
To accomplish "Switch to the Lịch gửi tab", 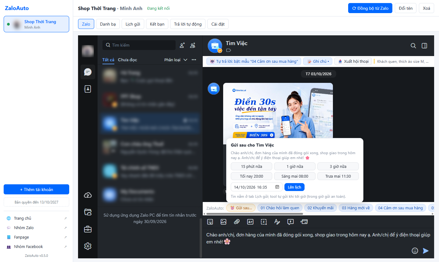I will click(133, 24).
